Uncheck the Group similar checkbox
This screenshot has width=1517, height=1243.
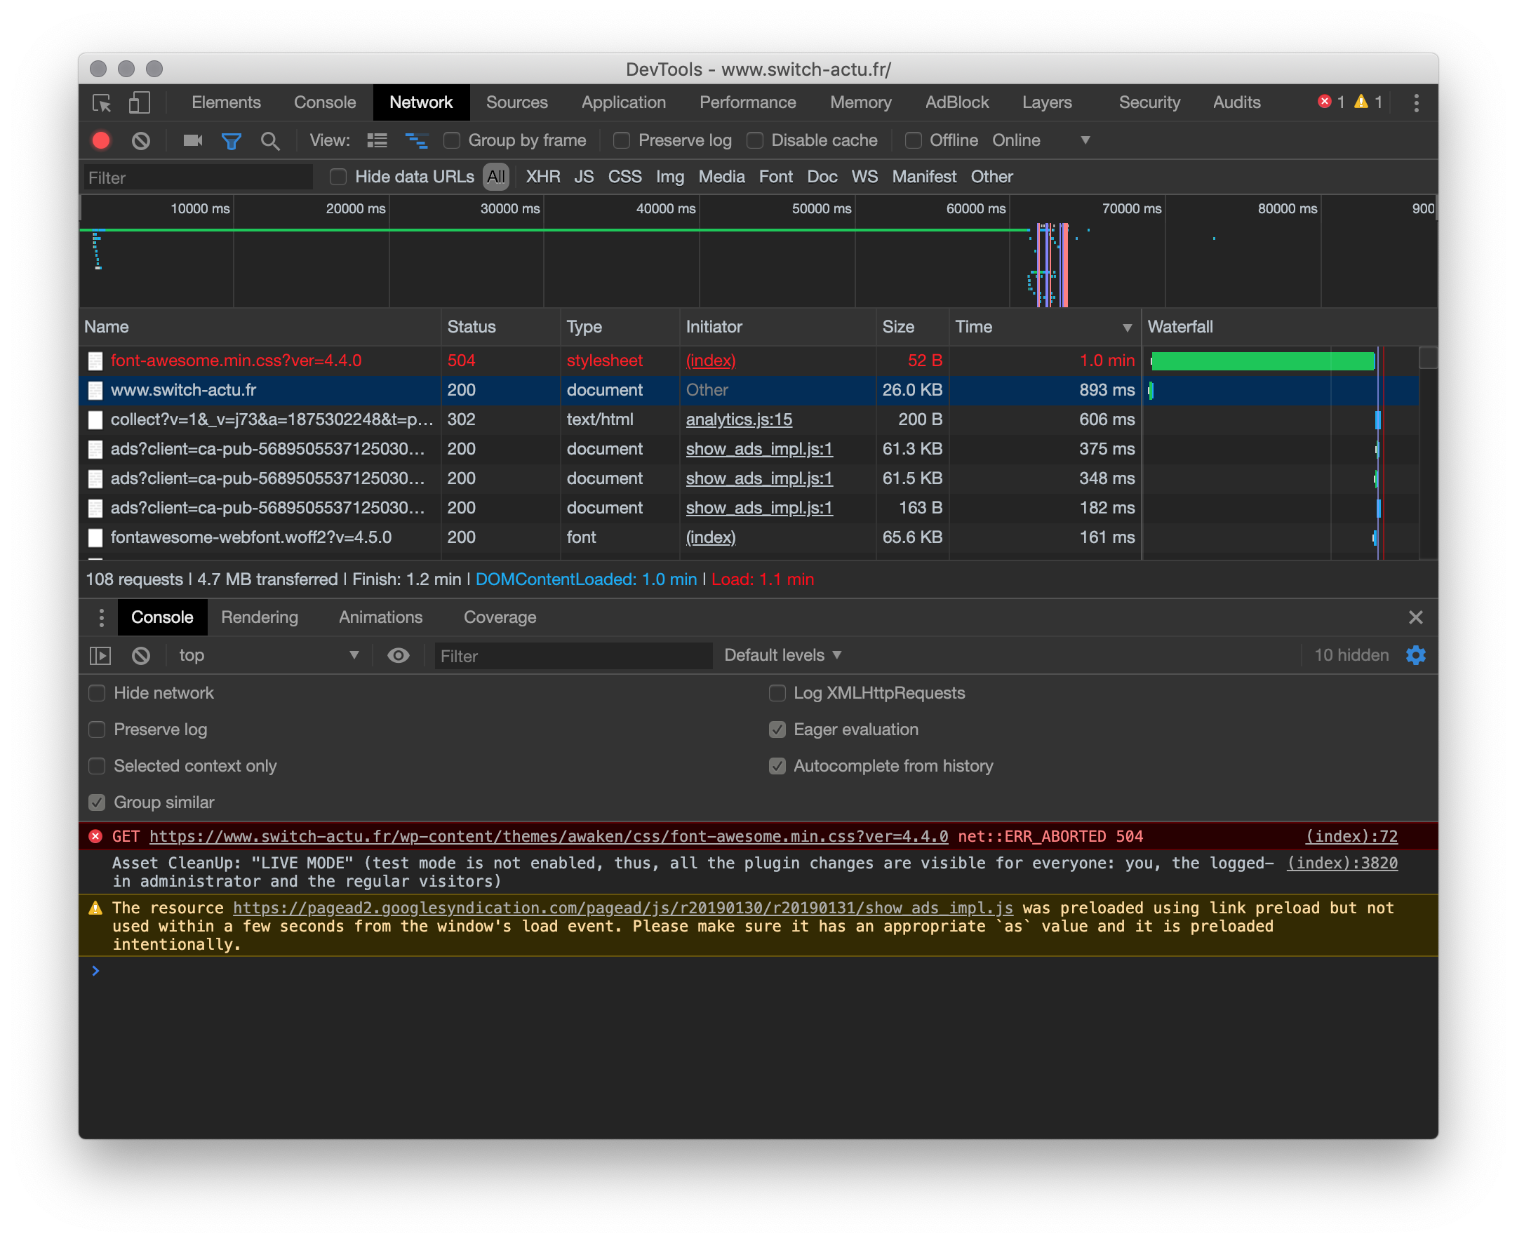pyautogui.click(x=97, y=802)
